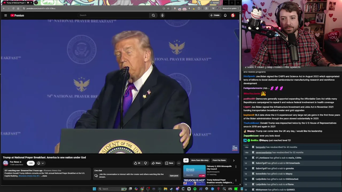Viewport: 342px width, 192px height.
Task: Like the video with thumbs up
Action: click(x=137, y=163)
